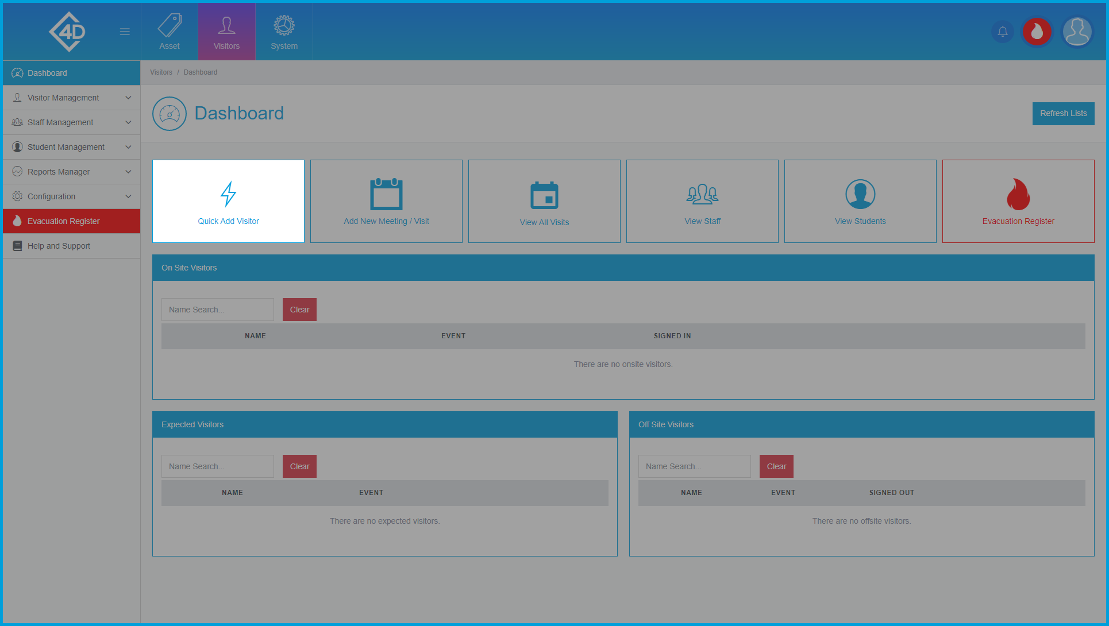This screenshot has height=626, width=1109.
Task: Click SIGNED IN column header
Action: (672, 336)
